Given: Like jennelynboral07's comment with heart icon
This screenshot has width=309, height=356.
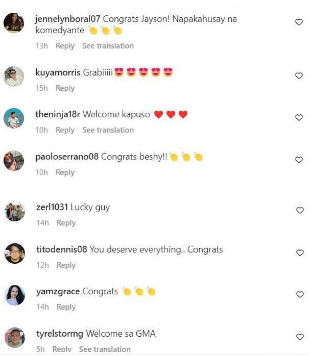Looking at the screenshot, I should tap(299, 22).
